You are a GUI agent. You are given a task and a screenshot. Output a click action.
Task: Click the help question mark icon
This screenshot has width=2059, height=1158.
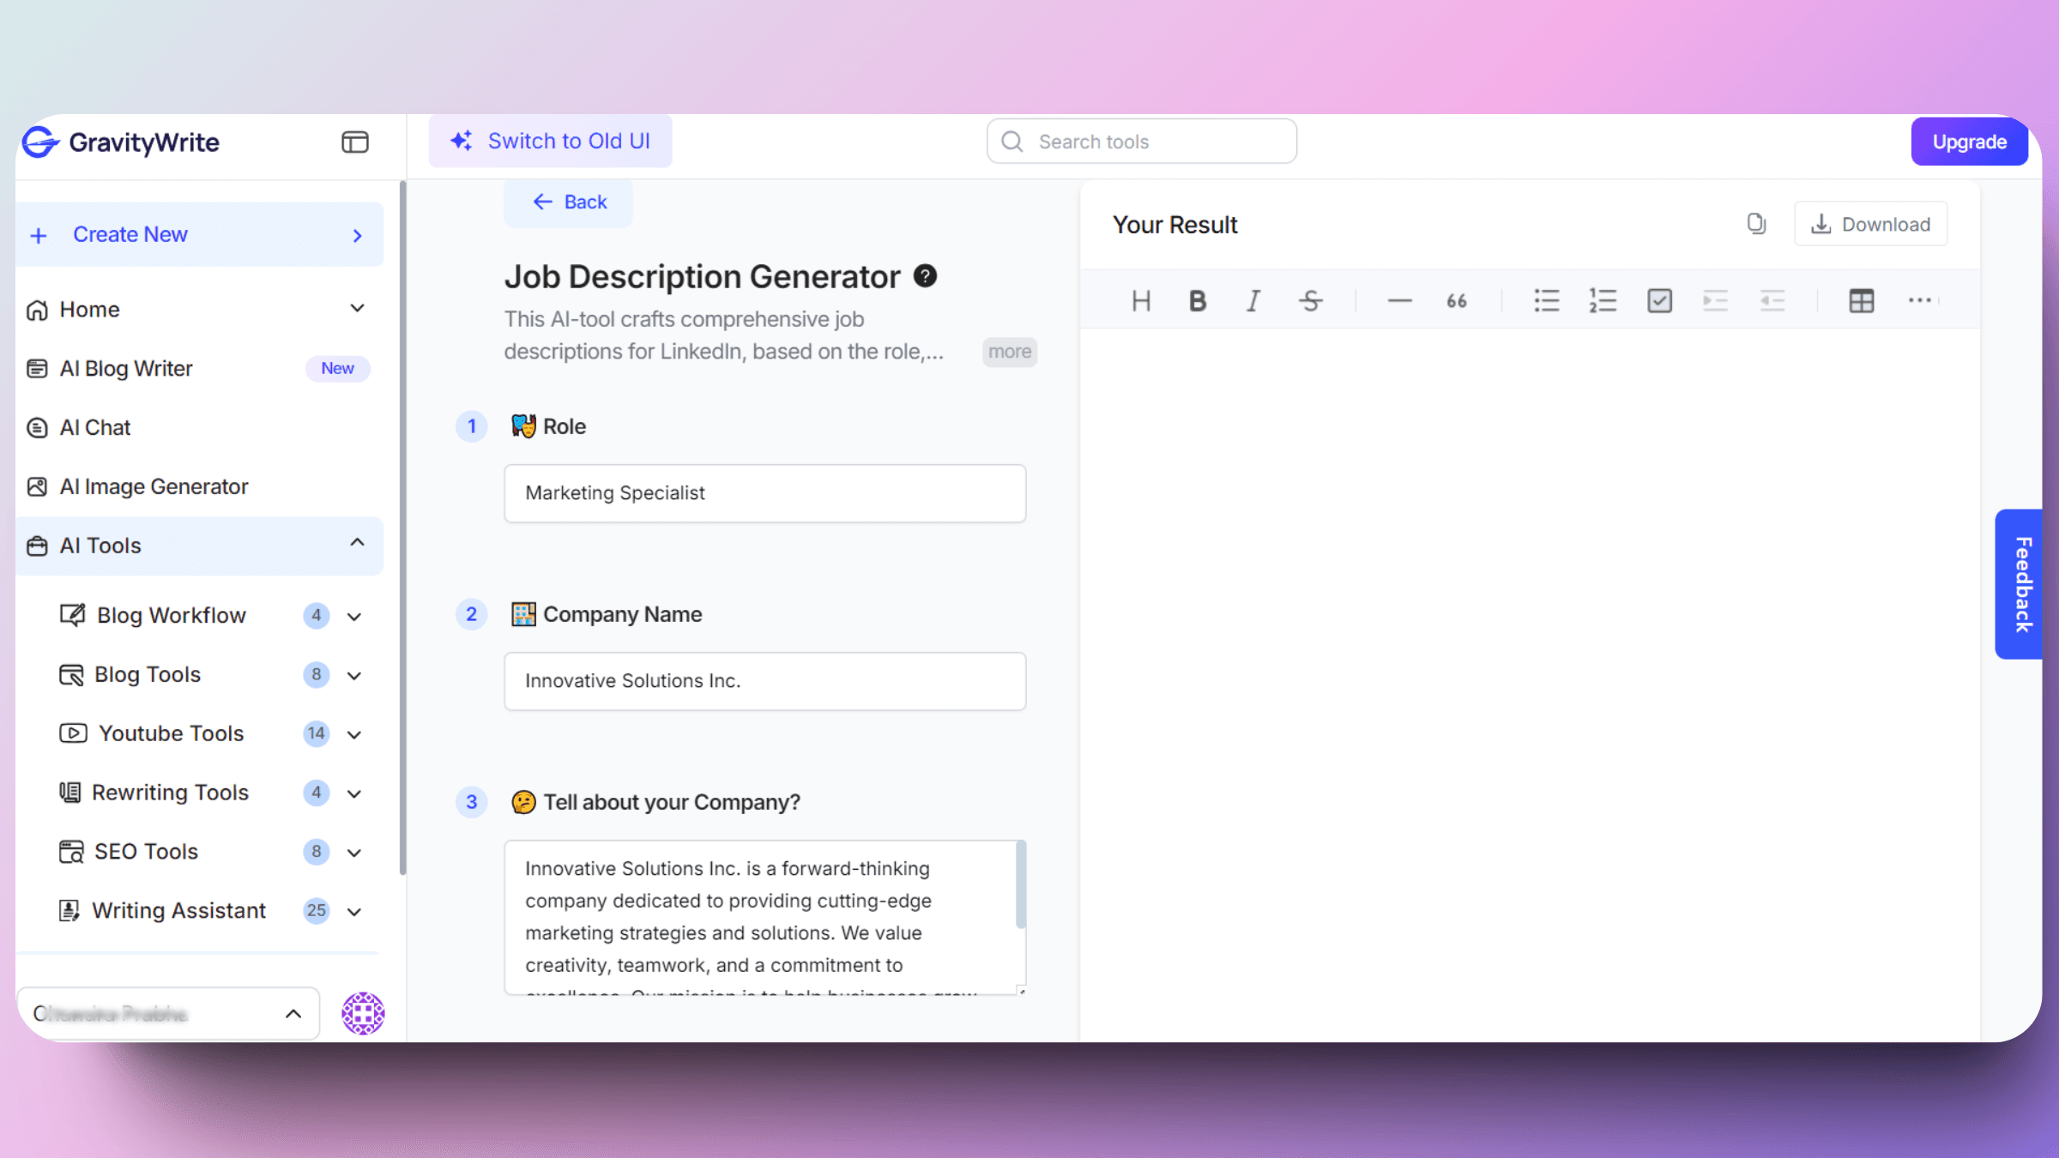click(925, 276)
